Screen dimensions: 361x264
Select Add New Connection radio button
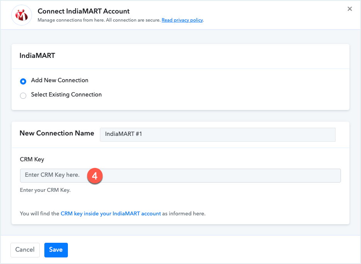click(x=23, y=81)
